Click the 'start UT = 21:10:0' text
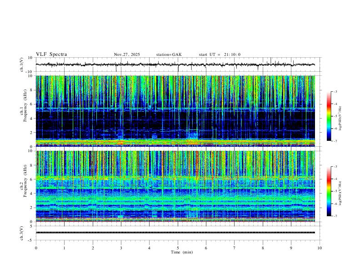The width and height of the screenshot is (360, 278). 220,55
